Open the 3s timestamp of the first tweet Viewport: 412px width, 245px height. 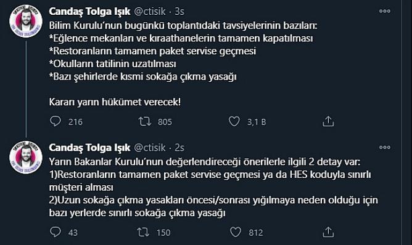[x=179, y=11]
